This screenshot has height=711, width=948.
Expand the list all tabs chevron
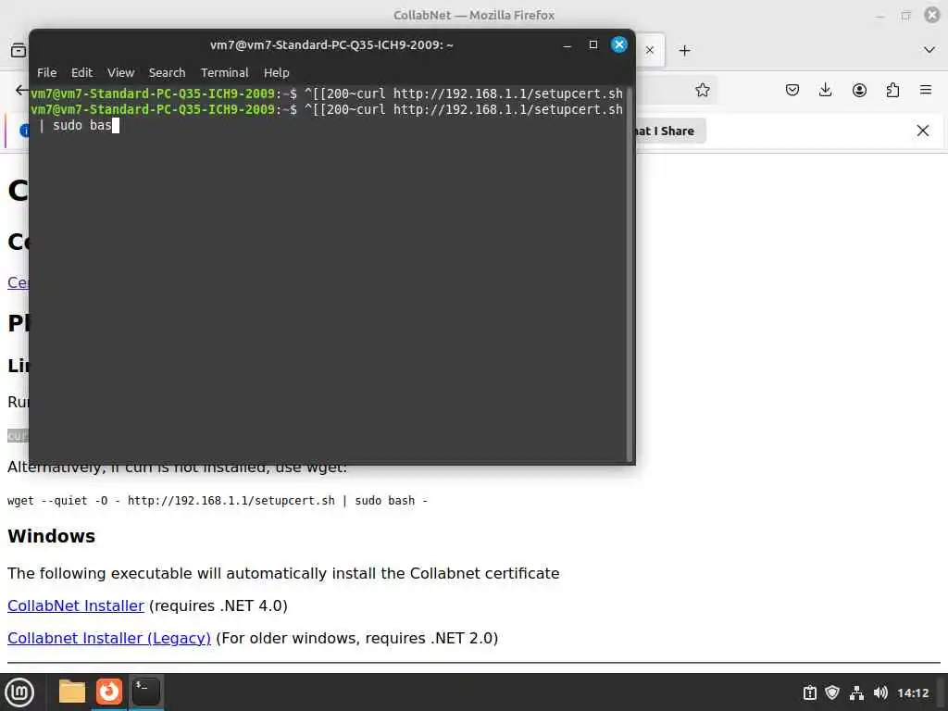[x=929, y=50]
